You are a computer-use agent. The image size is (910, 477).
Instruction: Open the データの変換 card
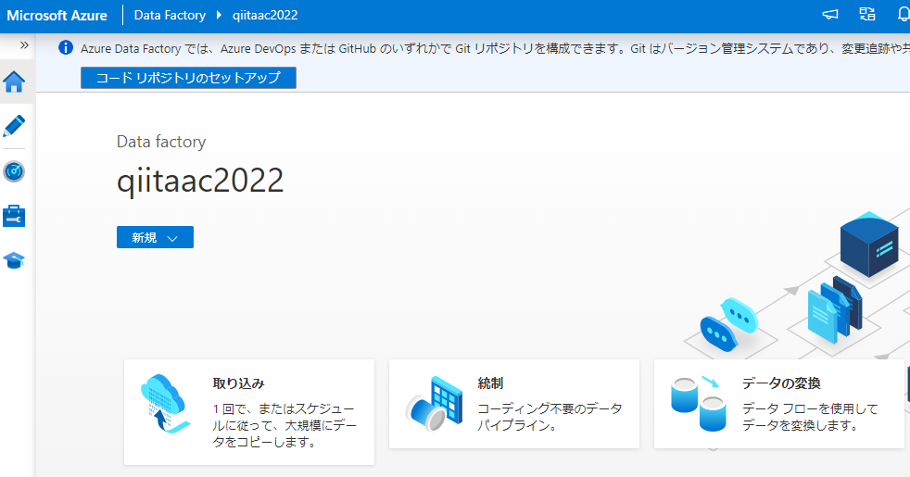coord(778,404)
